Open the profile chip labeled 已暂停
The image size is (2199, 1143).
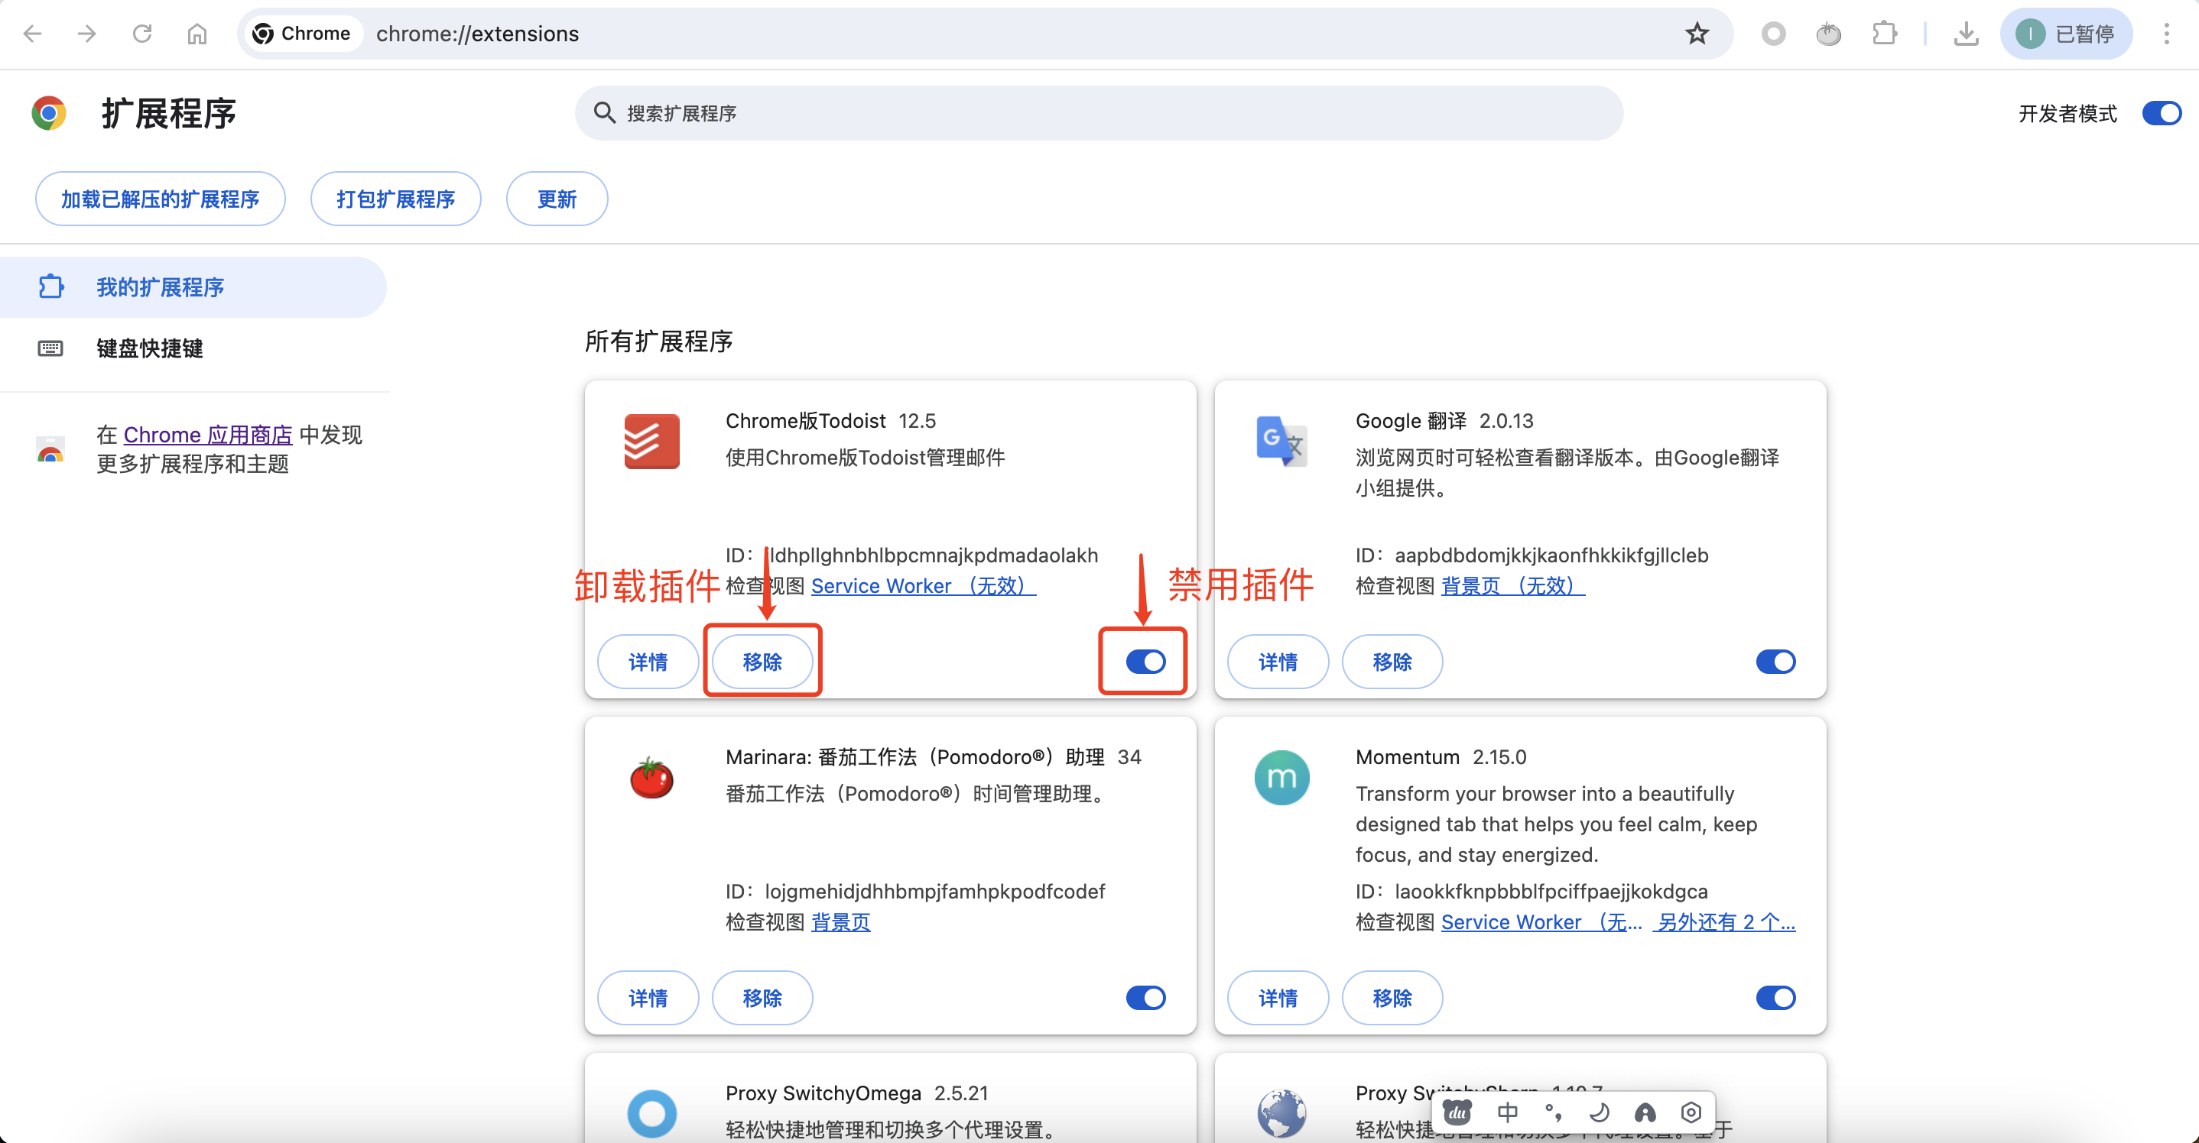point(2065,34)
